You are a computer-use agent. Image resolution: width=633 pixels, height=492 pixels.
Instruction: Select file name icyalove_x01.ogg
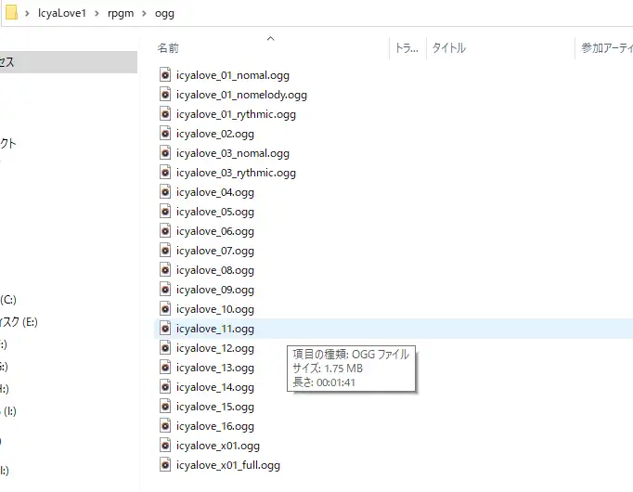click(217, 446)
